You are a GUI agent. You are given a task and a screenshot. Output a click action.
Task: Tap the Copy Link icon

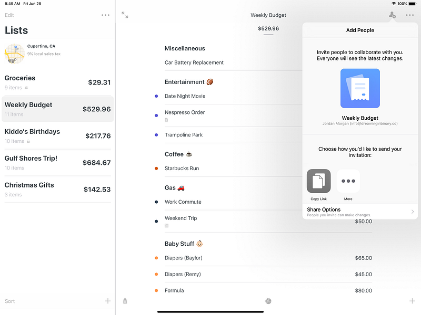(x=319, y=181)
